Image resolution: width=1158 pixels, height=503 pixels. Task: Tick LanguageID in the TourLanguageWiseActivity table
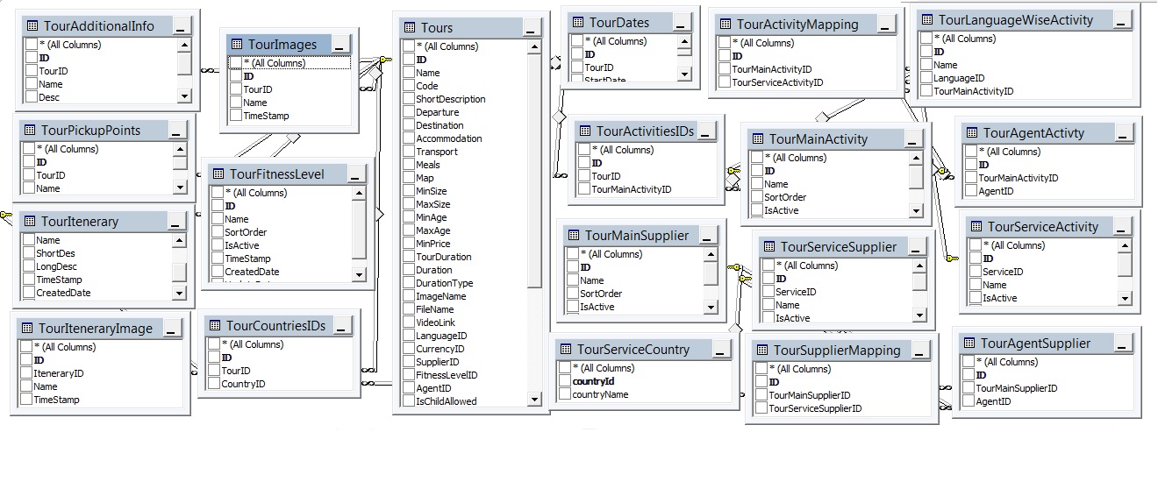(x=926, y=78)
